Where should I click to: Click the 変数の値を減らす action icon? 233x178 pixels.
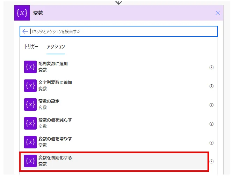(30, 123)
